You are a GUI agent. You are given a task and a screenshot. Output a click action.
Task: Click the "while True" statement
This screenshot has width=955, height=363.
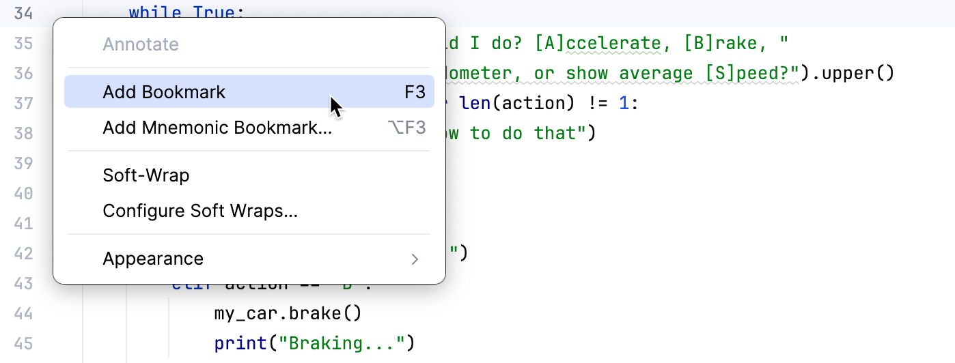[x=184, y=13]
